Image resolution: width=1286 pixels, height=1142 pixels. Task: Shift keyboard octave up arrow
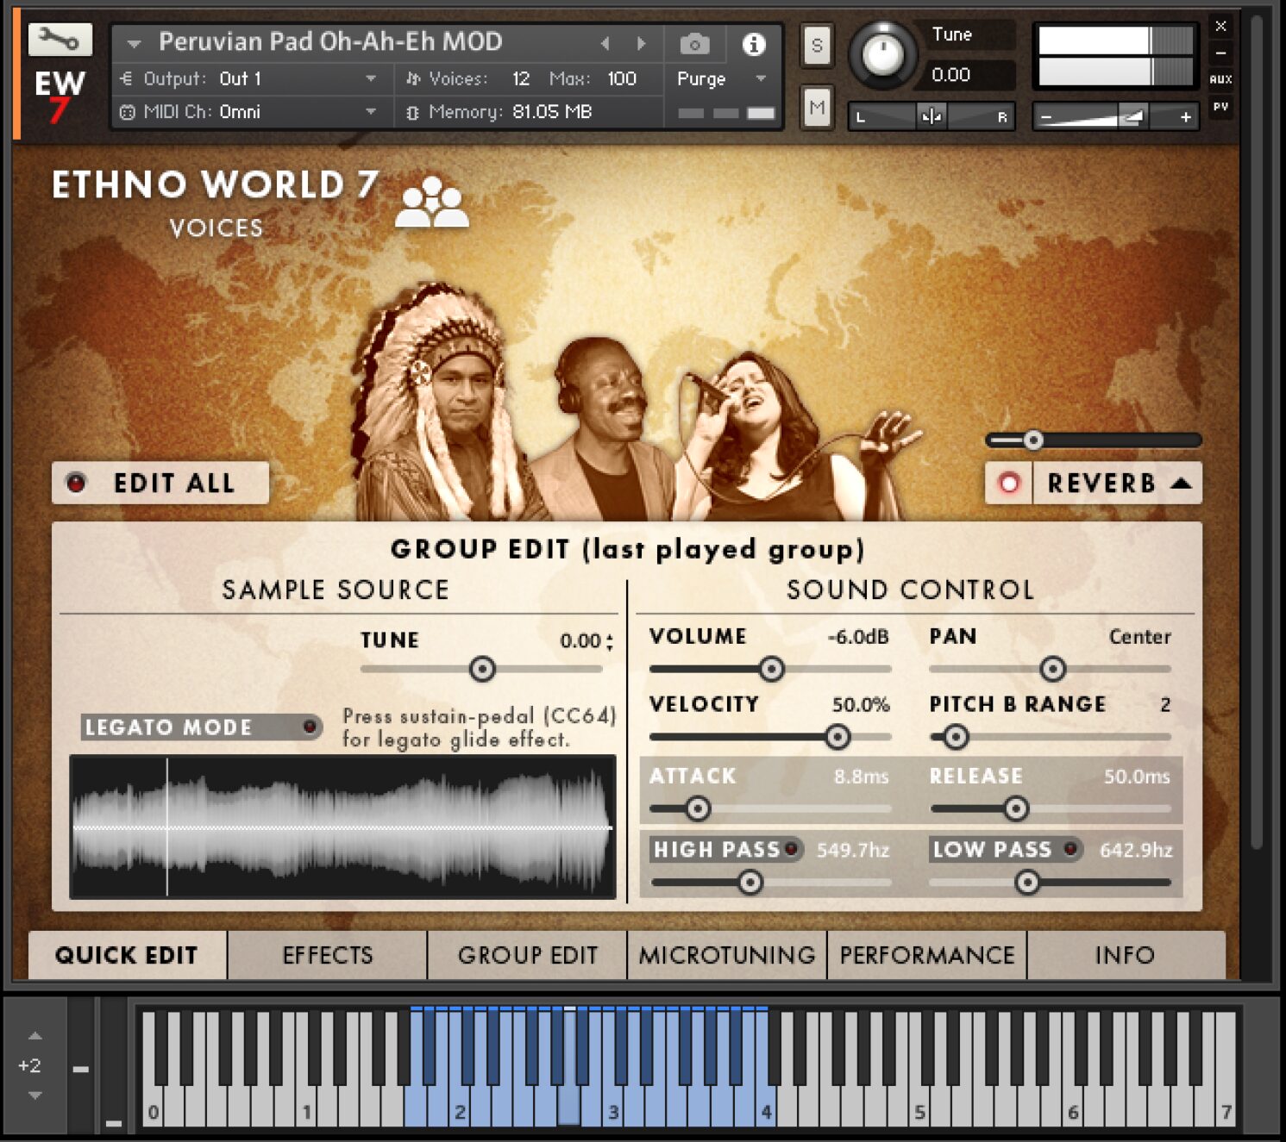tap(35, 1035)
